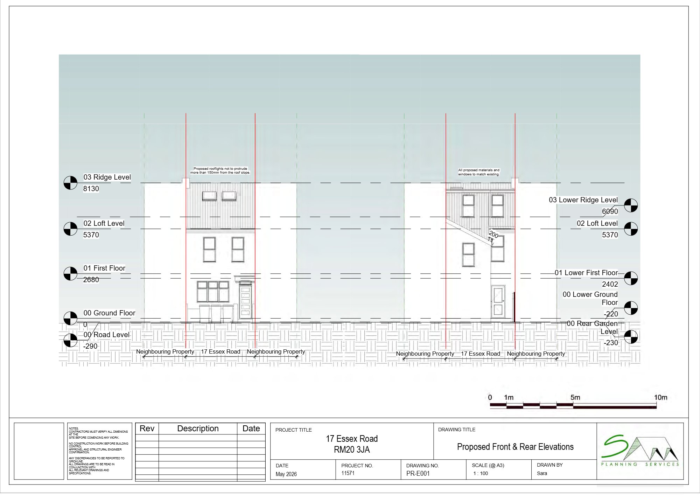
Task: Select the '-230' level value
Action: [x=611, y=343]
